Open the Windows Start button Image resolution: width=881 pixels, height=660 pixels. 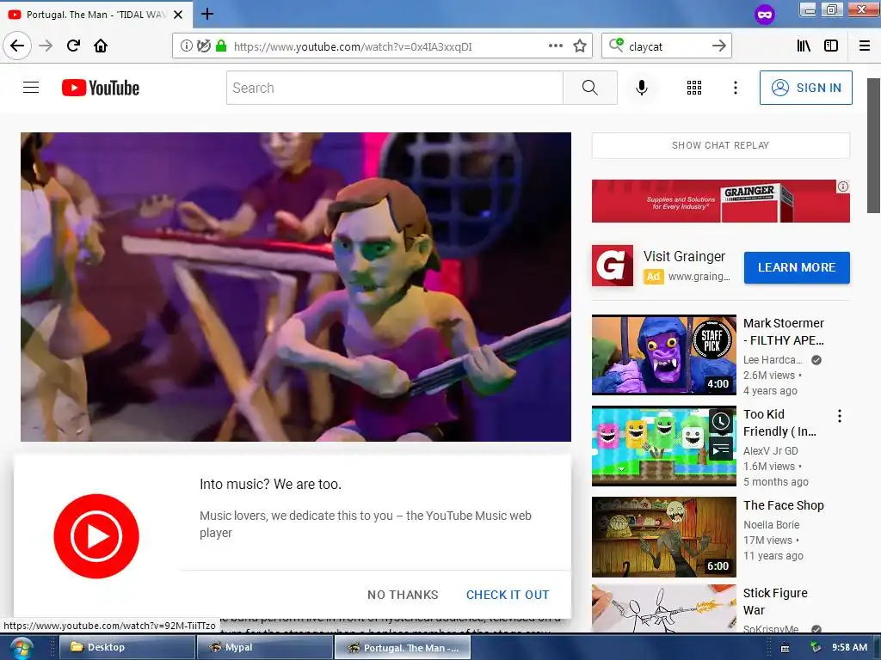[x=21, y=648]
